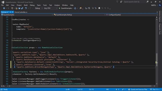This screenshot has height=91, width=162.
Task: Open the Edit menu
Action: (x=7, y=5)
